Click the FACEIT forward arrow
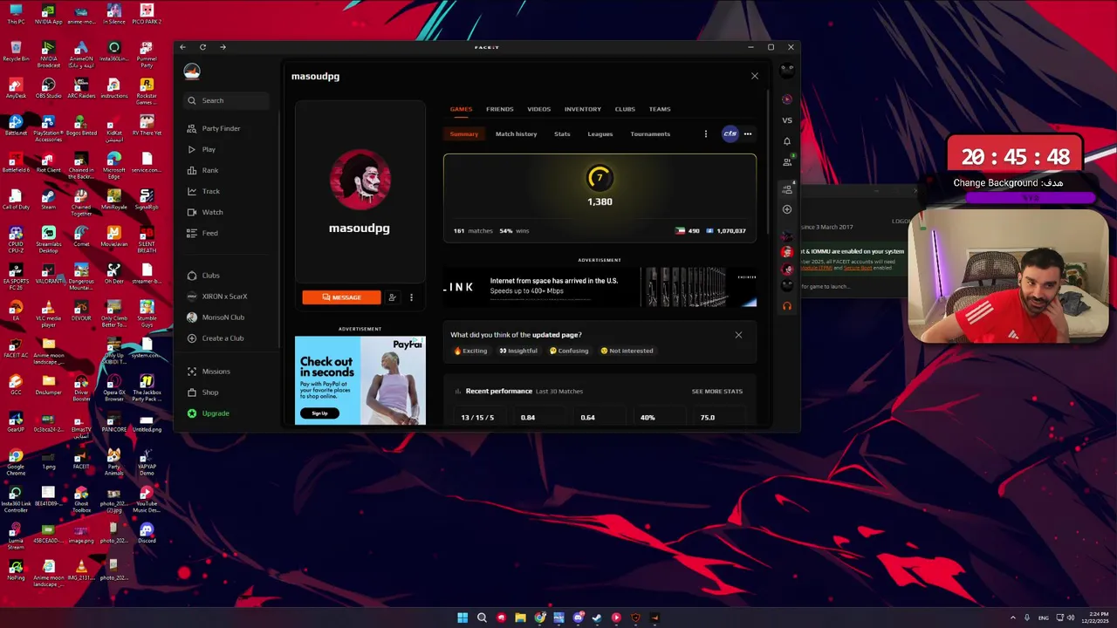This screenshot has height=628, width=1117. pyautogui.click(x=223, y=47)
